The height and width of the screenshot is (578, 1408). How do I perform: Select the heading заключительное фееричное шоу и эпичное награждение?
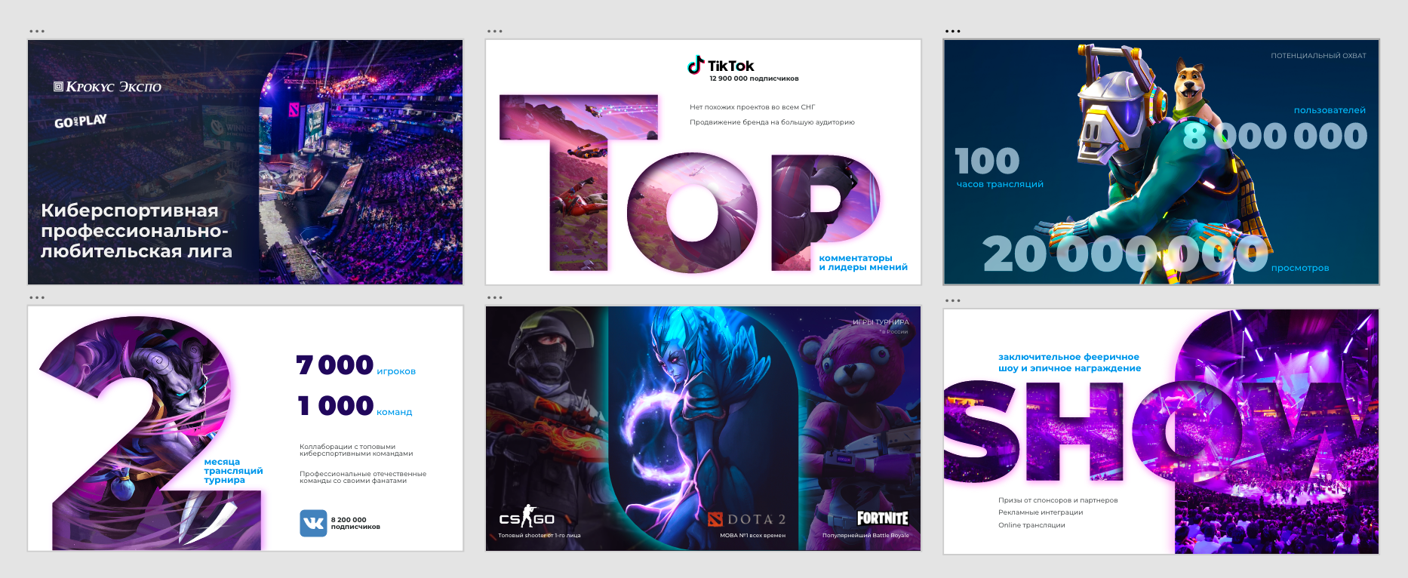[x=1069, y=363]
